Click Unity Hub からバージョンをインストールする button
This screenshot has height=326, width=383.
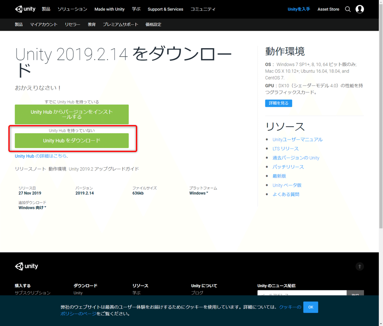72,114
